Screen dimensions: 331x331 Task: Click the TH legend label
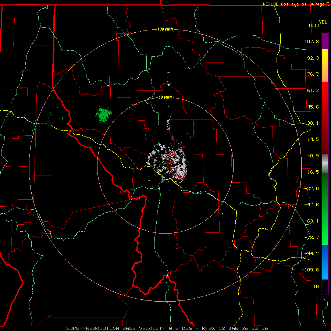pos(316,286)
